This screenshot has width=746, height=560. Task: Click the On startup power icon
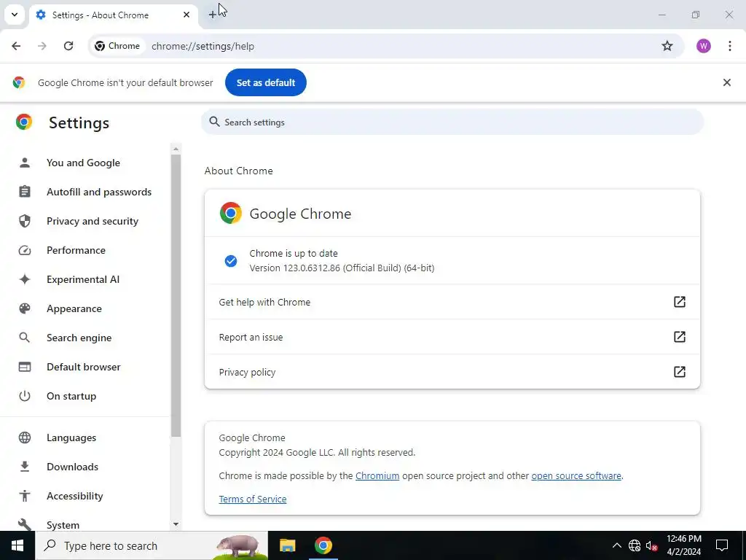(25, 396)
